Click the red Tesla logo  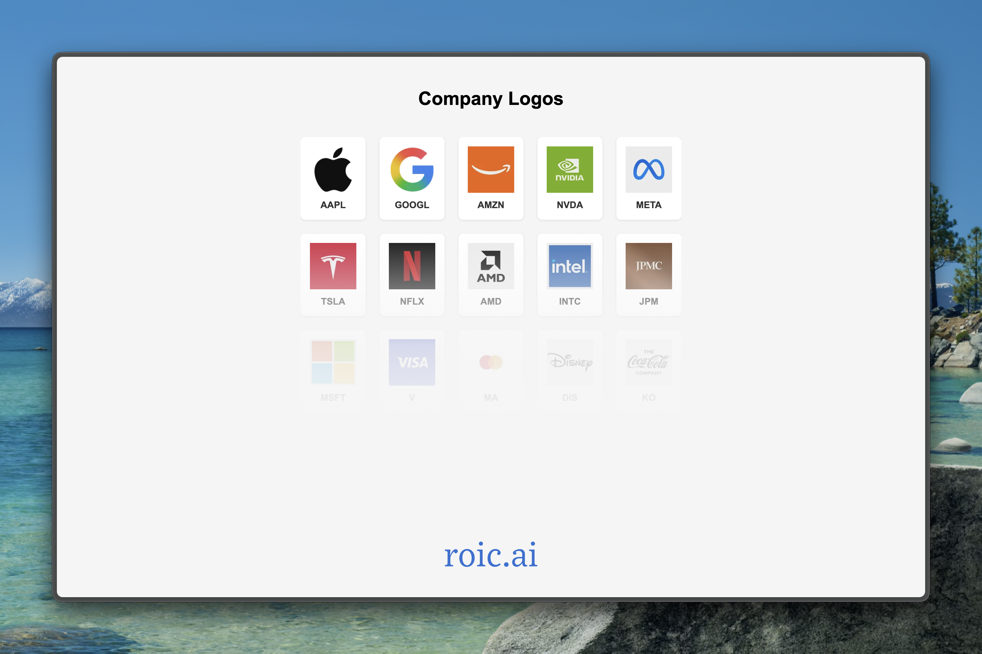(333, 266)
